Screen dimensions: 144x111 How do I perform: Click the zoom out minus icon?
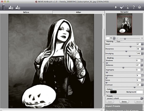point(117,38)
